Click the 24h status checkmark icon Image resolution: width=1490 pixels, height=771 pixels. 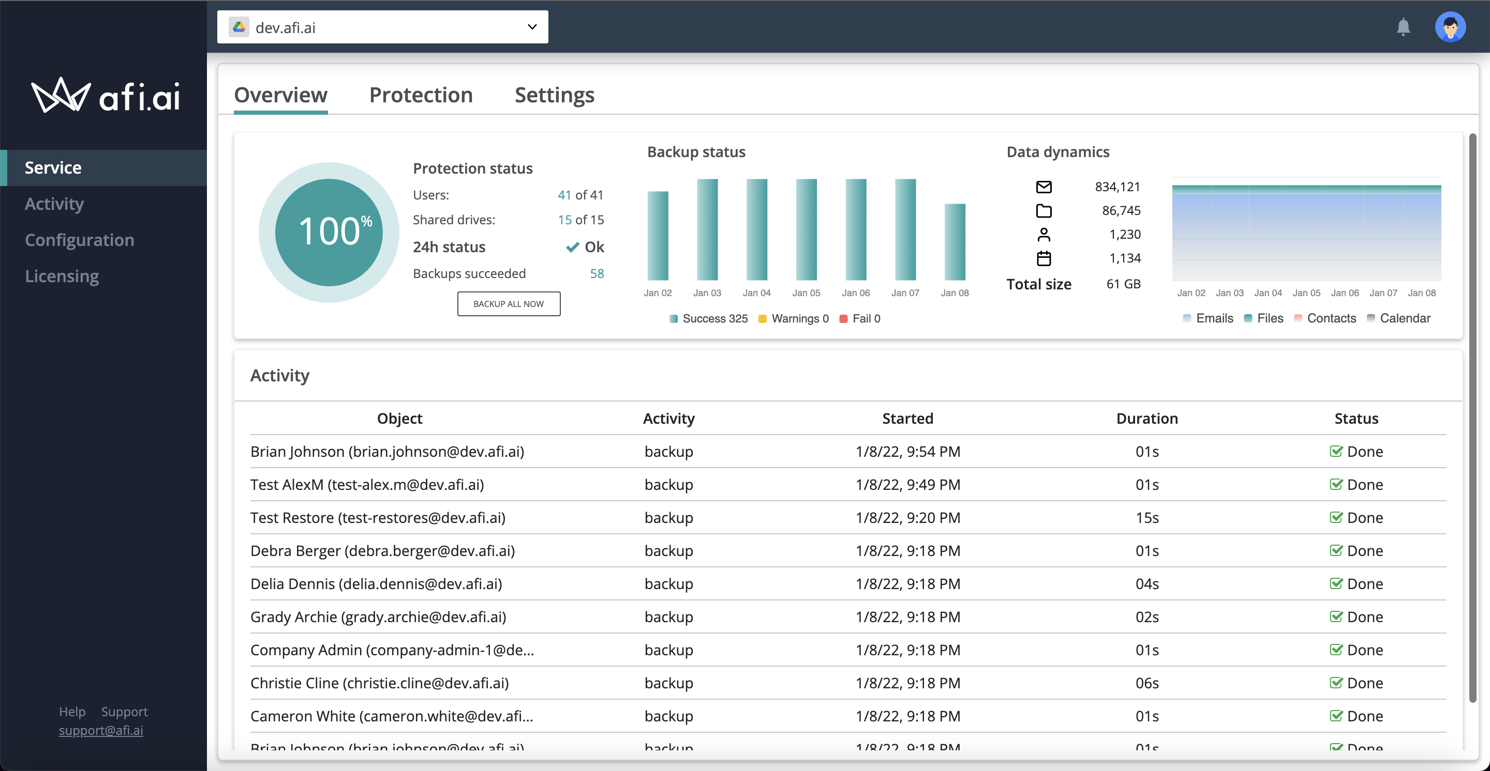coord(572,247)
